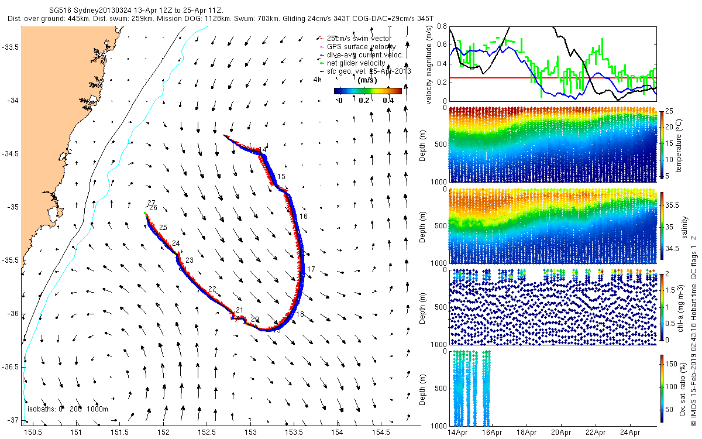Click the IMOS copyright timestamp text
This screenshot has height=439, width=702.
click(x=693, y=331)
